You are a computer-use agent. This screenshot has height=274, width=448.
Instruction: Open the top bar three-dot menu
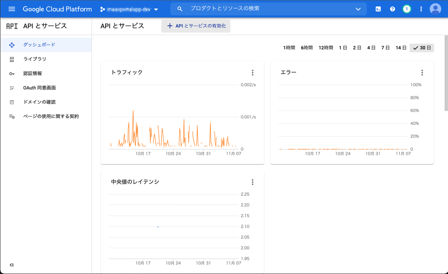pyautogui.click(x=421, y=9)
